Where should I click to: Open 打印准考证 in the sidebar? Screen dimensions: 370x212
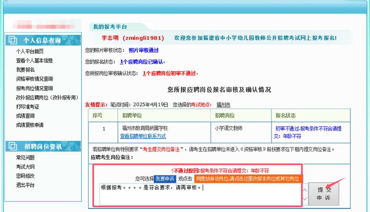(x=28, y=107)
